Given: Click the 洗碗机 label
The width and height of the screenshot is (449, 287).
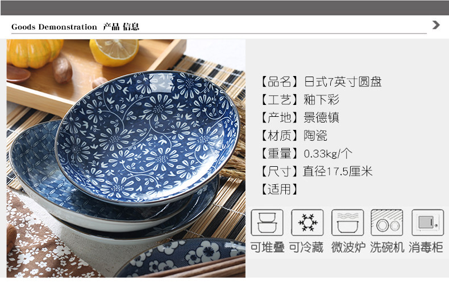Looking at the screenshot, I should [387, 247].
